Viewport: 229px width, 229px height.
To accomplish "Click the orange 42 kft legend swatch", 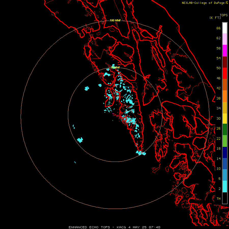I will pyautogui.click(x=225, y=96).
